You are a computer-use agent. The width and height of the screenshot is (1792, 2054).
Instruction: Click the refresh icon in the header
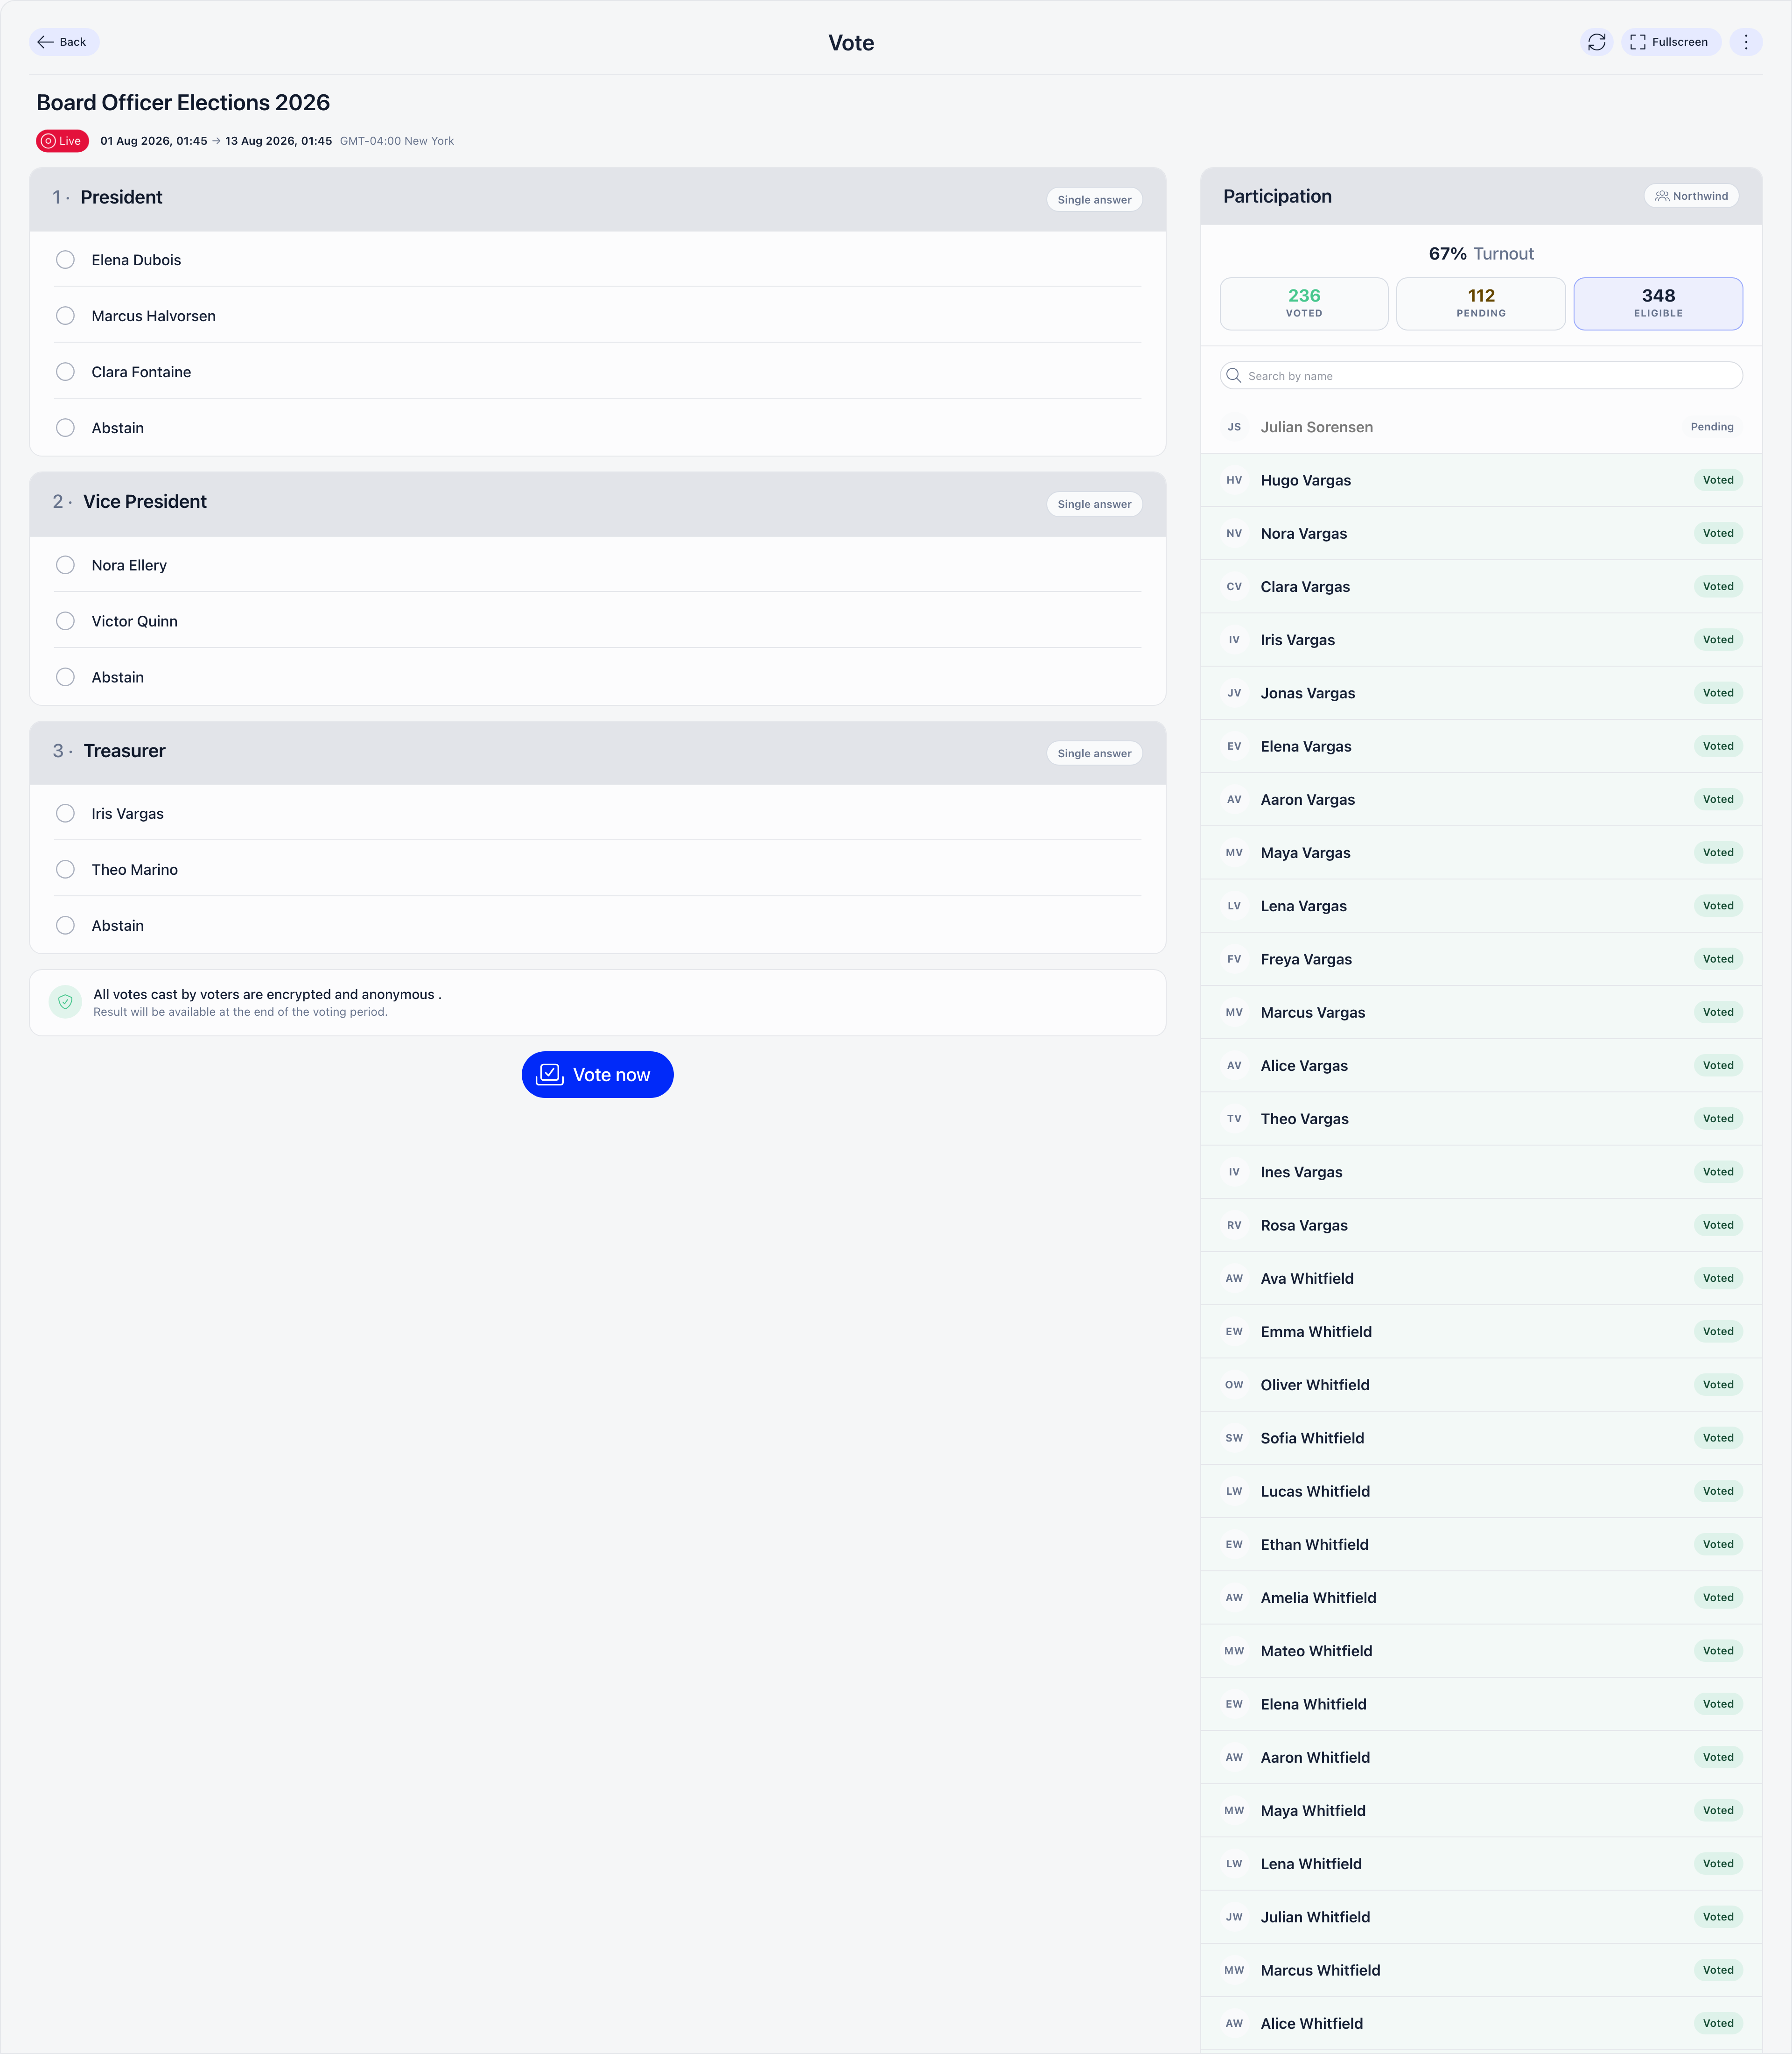(x=1596, y=42)
